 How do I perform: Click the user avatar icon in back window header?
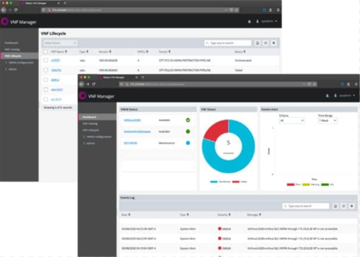(258, 21)
